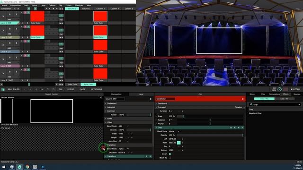Screen dimensions: 303x170
Task: Open Resolume Arena taskbar icon
Action: 19,167
